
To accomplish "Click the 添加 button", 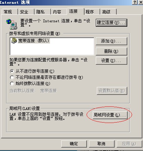I will (112, 41).
